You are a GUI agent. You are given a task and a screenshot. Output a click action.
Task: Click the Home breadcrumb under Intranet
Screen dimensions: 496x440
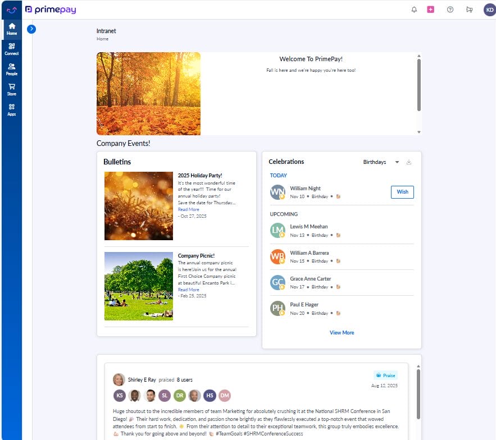[102, 39]
